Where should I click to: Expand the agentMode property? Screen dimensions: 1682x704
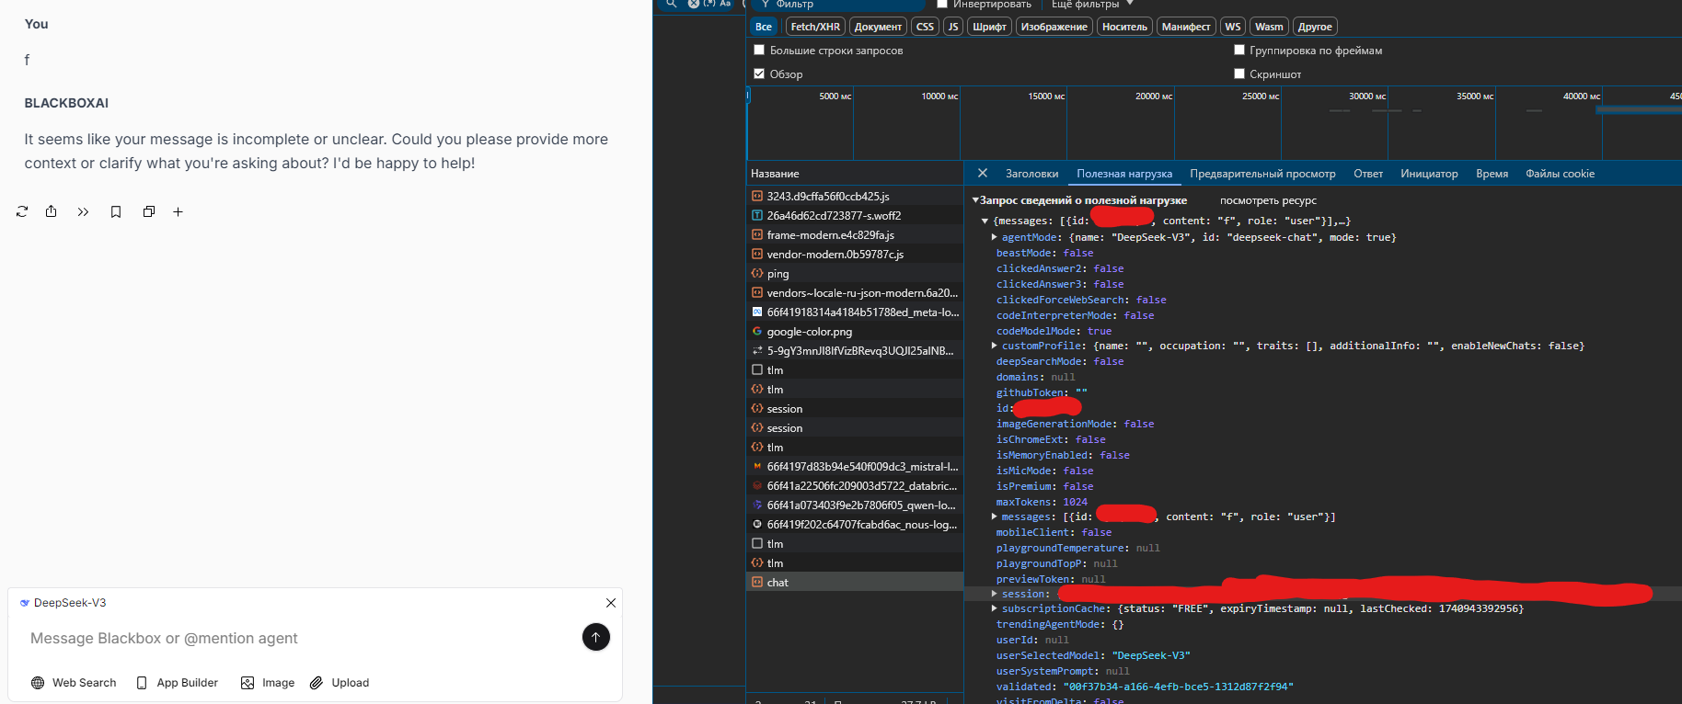995,237
